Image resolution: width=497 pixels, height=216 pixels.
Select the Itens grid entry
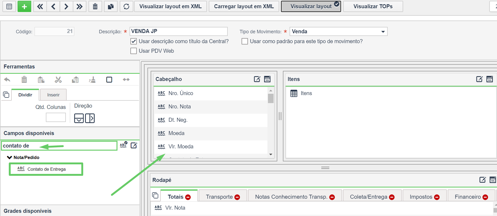[301, 93]
